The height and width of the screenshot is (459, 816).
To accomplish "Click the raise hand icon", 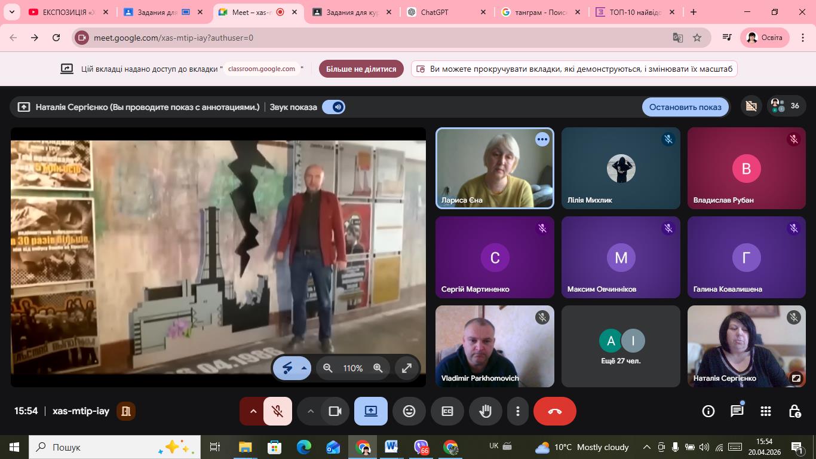I will 485,411.
